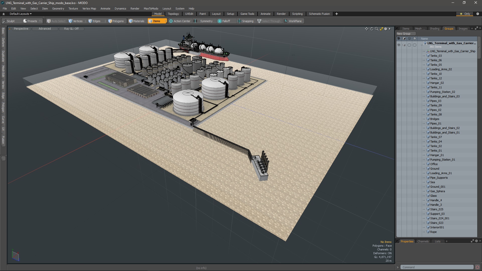The width and height of the screenshot is (482, 271).
Task: Enable the Snapping tool
Action: coord(246,21)
